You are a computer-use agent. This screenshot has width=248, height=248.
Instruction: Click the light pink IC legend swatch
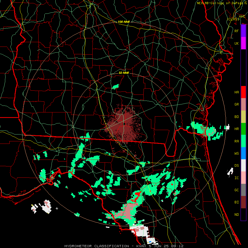pos(243,178)
